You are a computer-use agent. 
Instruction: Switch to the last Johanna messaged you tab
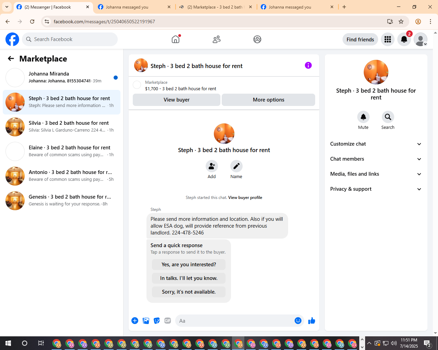coord(297,7)
